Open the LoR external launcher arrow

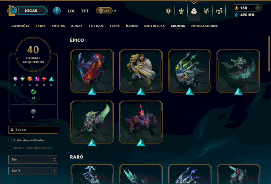(115, 11)
